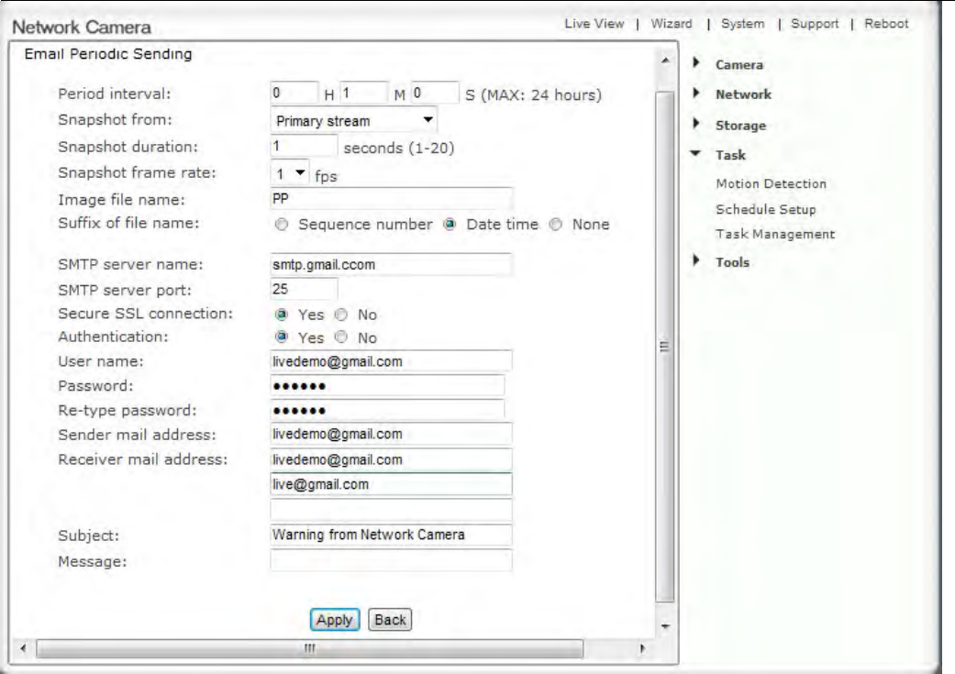Set Secure SSL connection to No
The width and height of the screenshot is (955, 674).
[341, 315]
